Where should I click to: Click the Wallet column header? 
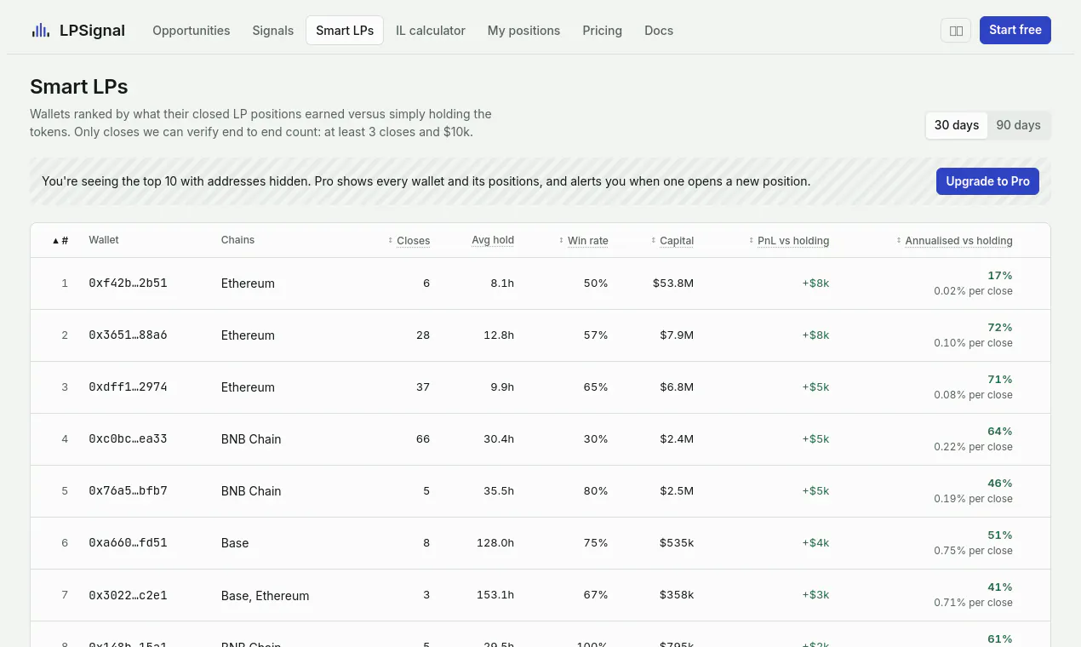[104, 240]
